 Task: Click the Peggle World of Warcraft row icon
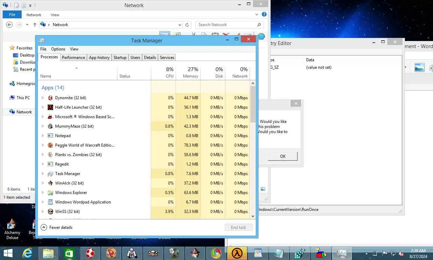point(50,145)
